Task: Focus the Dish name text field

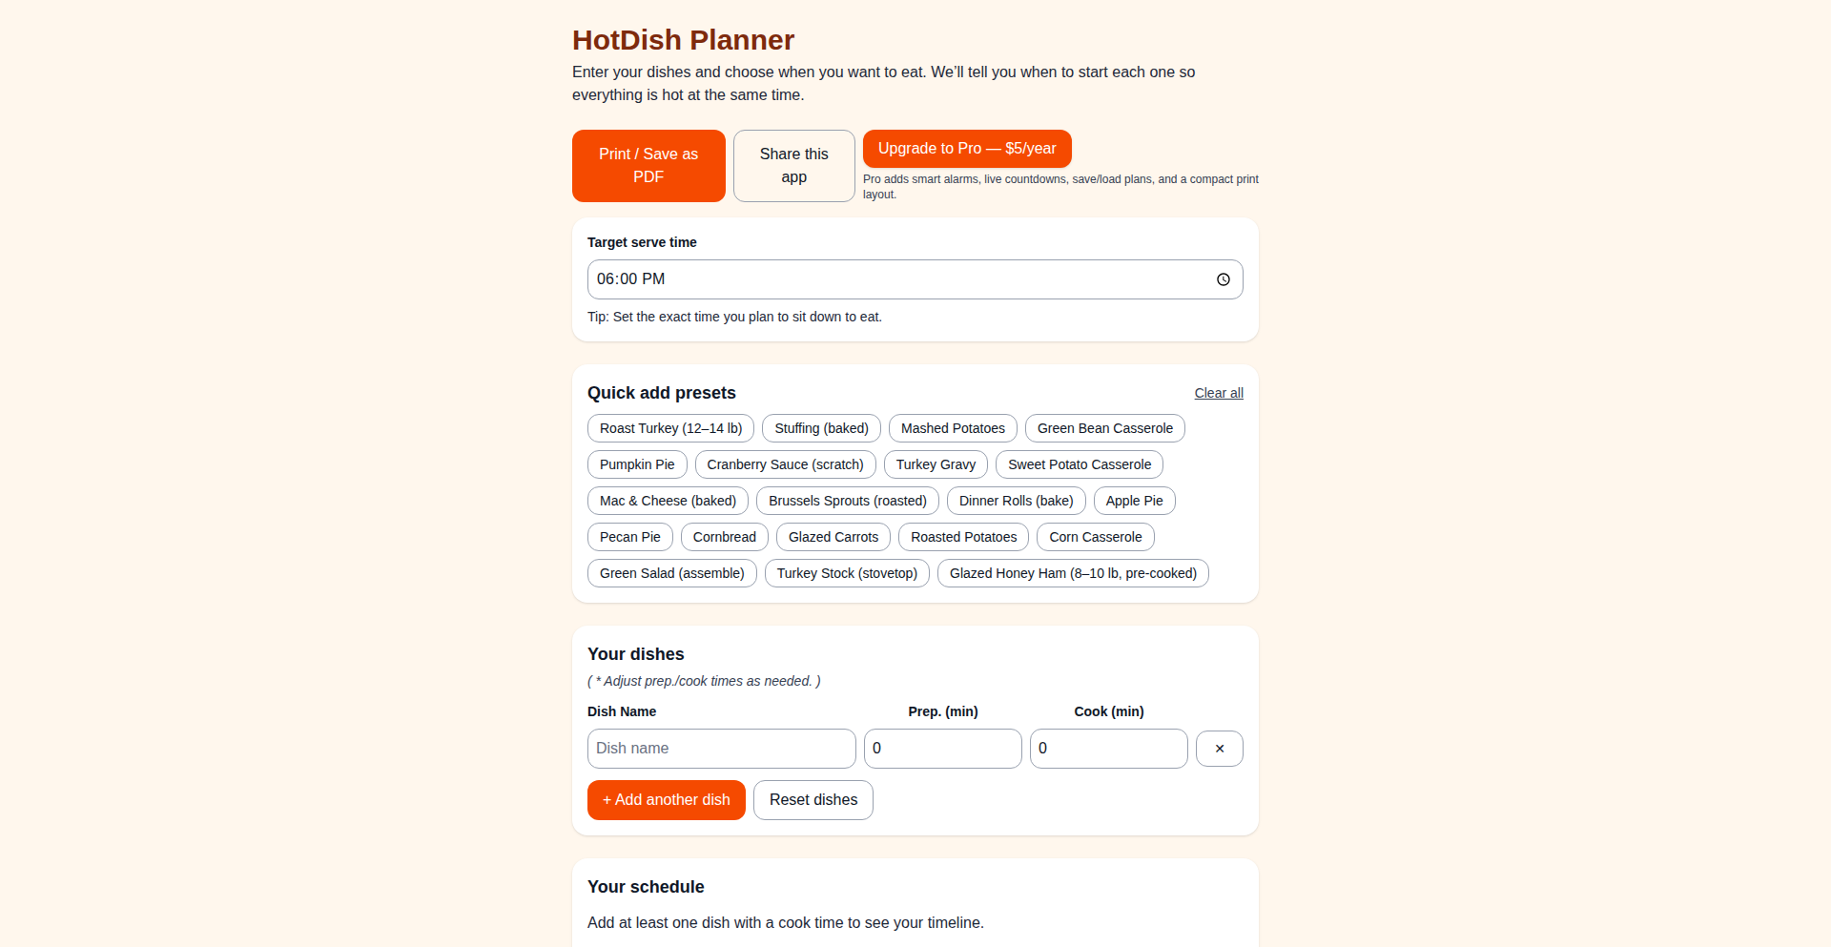Action: 721,749
